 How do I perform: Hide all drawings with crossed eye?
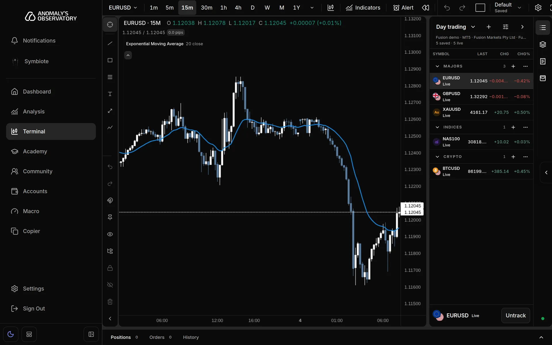point(110,285)
